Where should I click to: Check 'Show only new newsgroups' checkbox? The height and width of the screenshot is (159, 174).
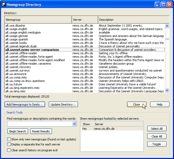9,139
